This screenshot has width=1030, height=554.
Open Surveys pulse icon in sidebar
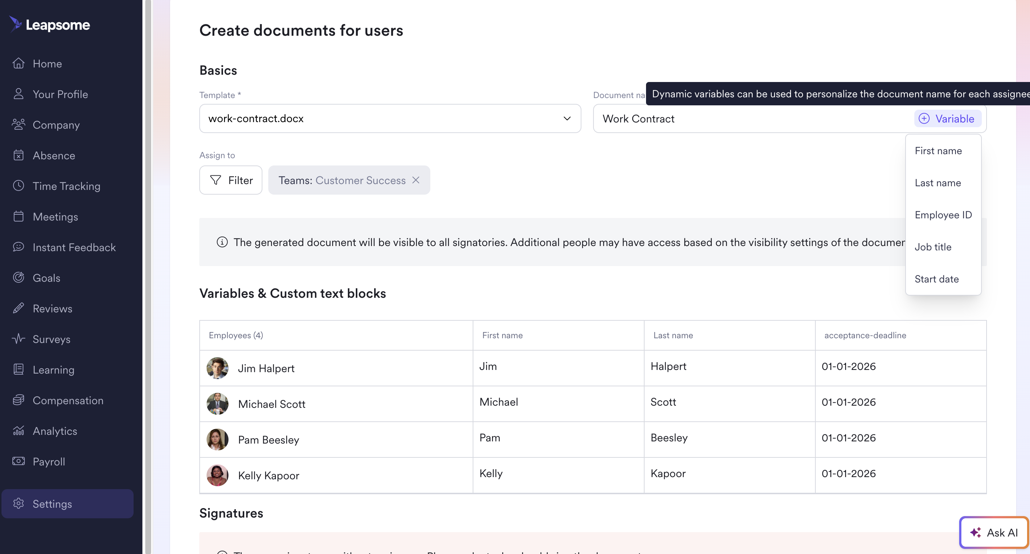pos(18,339)
